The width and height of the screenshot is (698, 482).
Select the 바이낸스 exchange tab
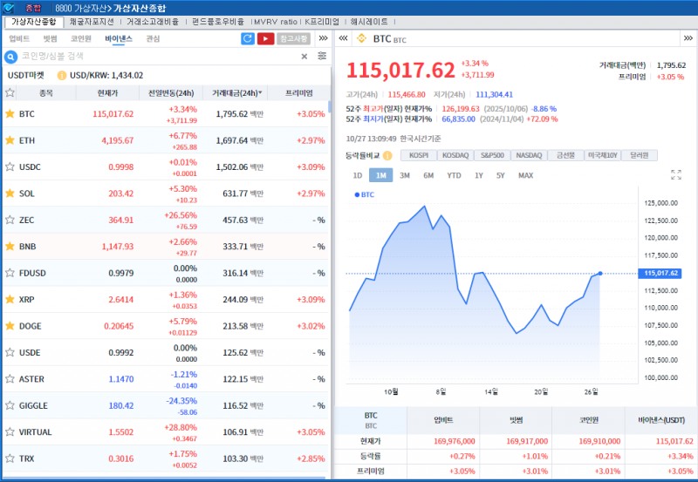119,38
